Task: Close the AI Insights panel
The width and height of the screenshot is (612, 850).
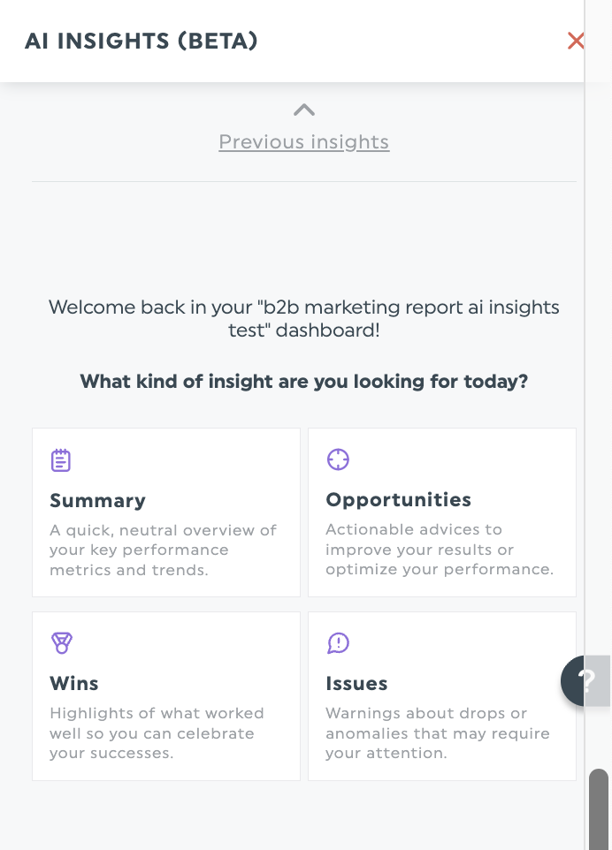Action: pos(576,41)
